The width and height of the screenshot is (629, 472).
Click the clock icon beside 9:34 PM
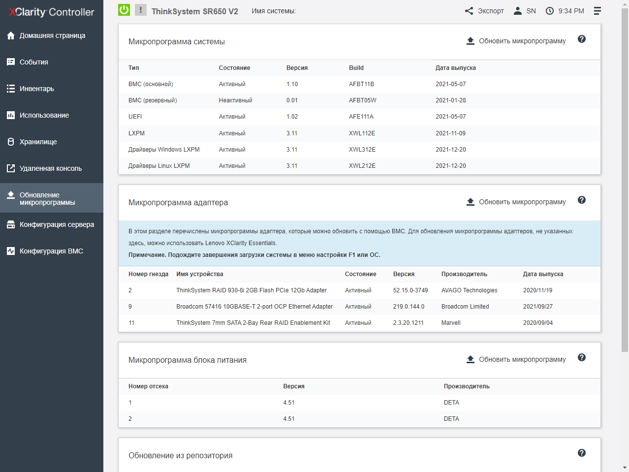tap(550, 11)
